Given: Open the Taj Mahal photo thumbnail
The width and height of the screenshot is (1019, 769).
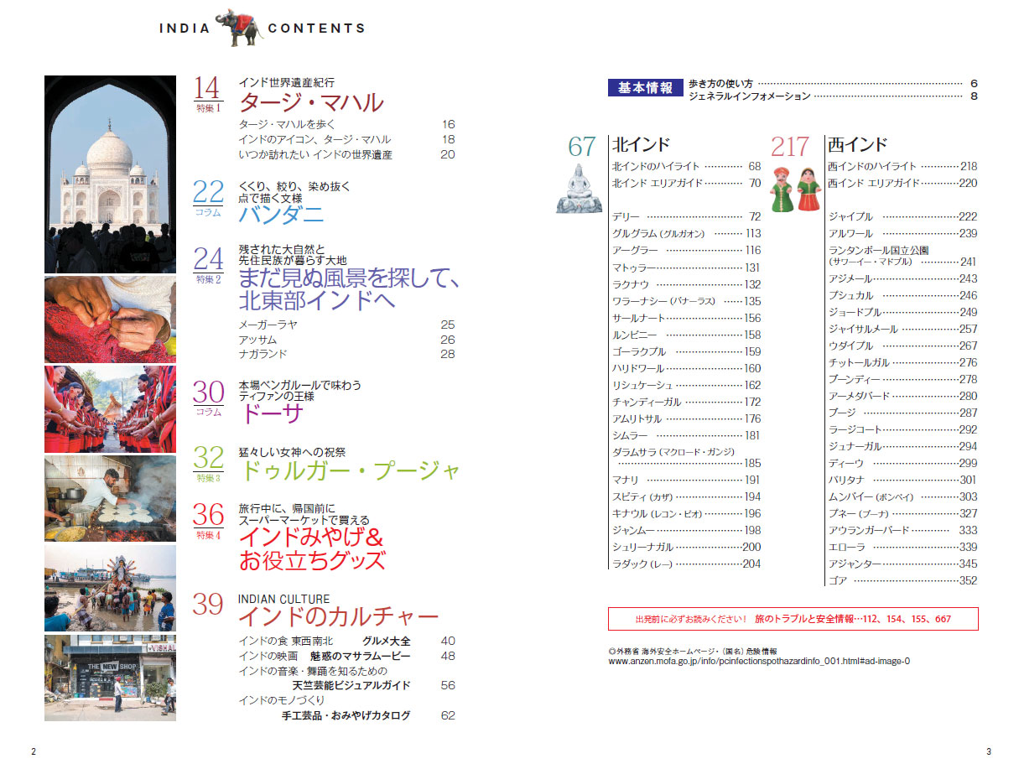Looking at the screenshot, I should [x=110, y=174].
